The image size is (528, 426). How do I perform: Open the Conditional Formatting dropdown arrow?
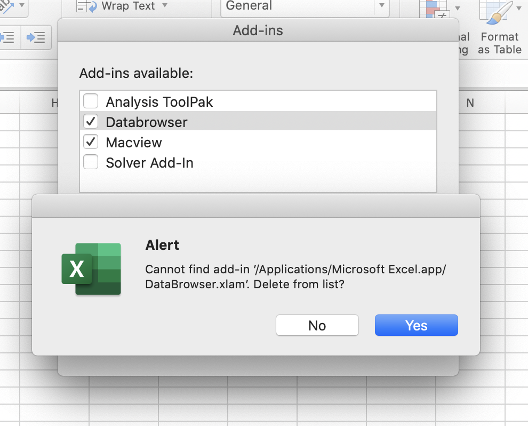tap(457, 8)
